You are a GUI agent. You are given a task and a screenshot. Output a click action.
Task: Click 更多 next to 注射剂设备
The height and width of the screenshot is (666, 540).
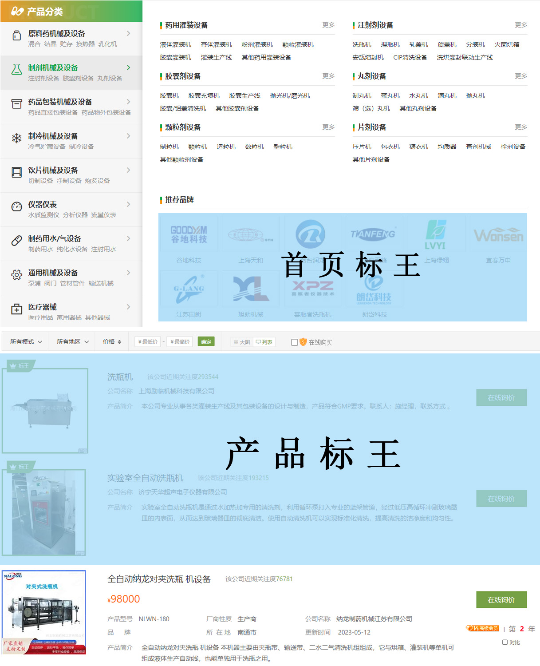pyautogui.click(x=521, y=25)
